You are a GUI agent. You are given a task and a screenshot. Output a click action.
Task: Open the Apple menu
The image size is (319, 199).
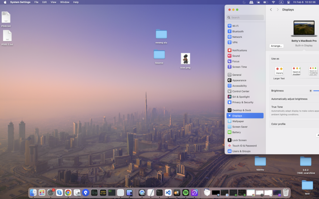(5, 2)
